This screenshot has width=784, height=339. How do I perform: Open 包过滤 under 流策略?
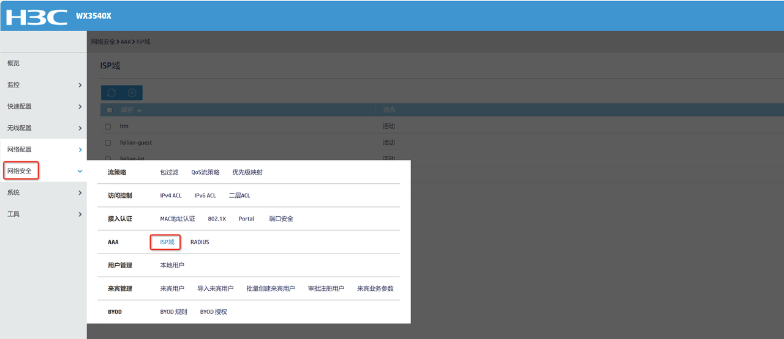pos(169,172)
